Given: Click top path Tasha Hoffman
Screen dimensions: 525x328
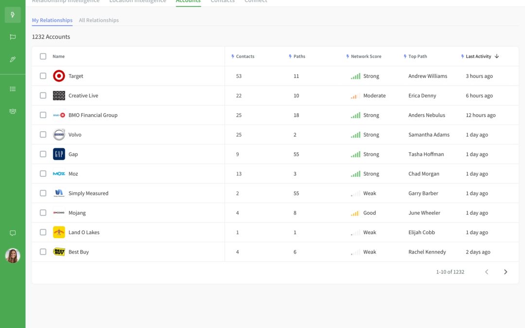Looking at the screenshot, I should pos(426,154).
